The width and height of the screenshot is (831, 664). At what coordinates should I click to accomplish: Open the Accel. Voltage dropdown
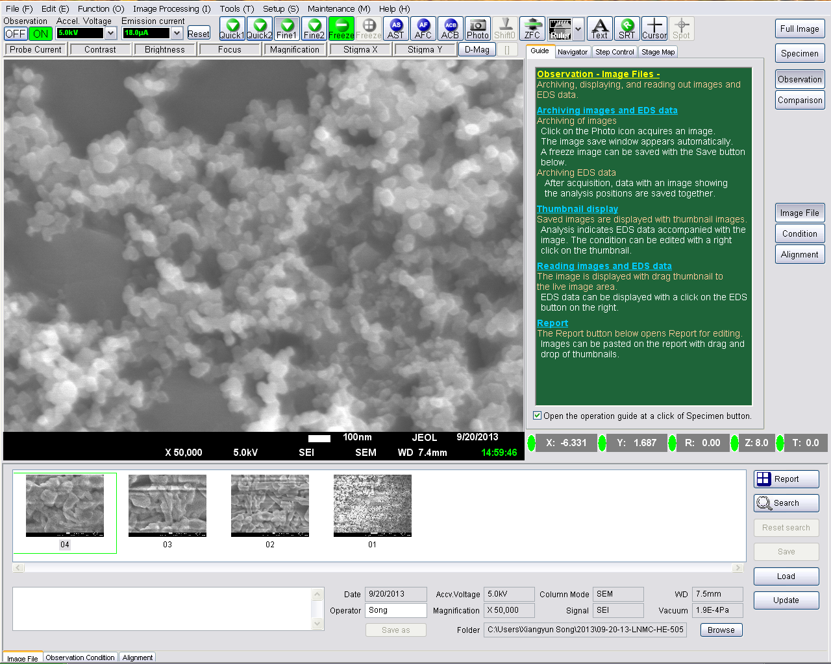(110, 33)
